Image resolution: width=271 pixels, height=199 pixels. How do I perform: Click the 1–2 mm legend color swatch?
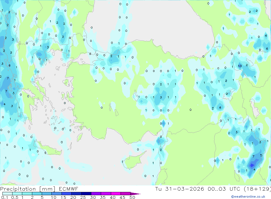click(x=27, y=194)
